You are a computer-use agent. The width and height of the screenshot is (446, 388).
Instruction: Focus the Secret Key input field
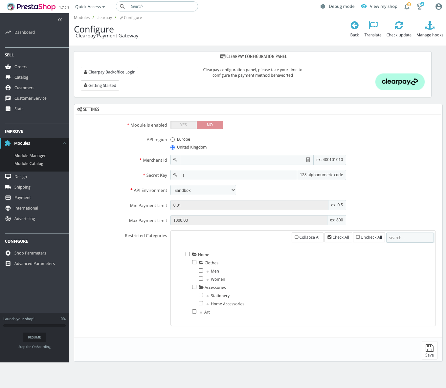pos(238,175)
